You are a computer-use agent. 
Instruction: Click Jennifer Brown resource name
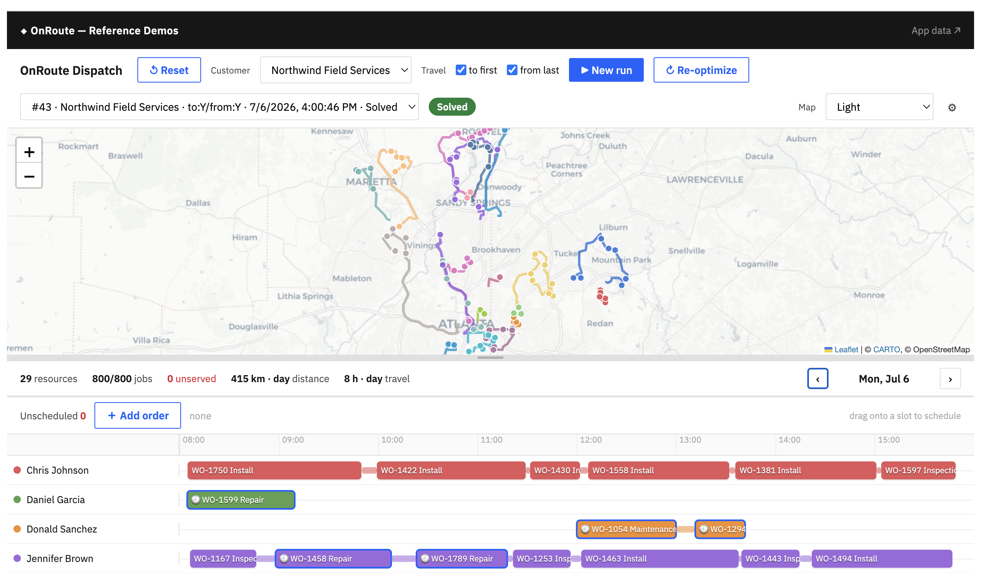coord(60,558)
